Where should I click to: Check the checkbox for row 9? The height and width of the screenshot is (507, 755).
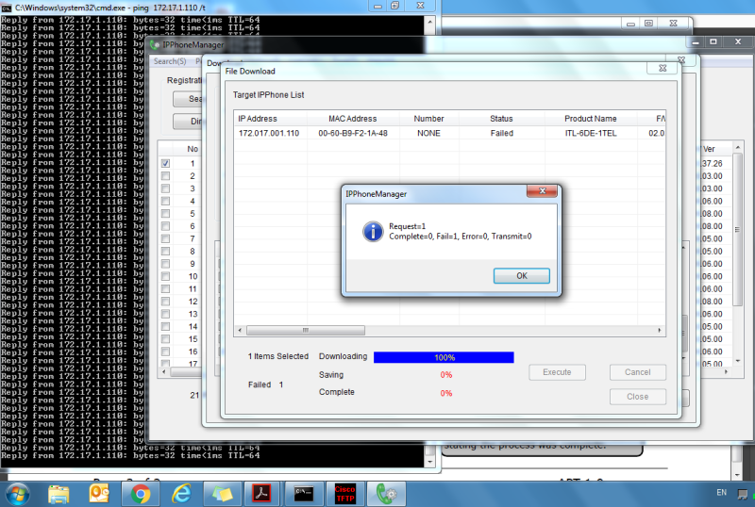click(165, 264)
